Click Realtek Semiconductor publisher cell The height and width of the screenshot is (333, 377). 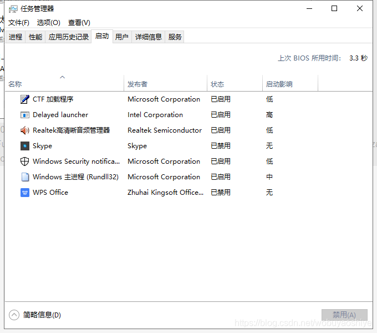(x=165, y=130)
